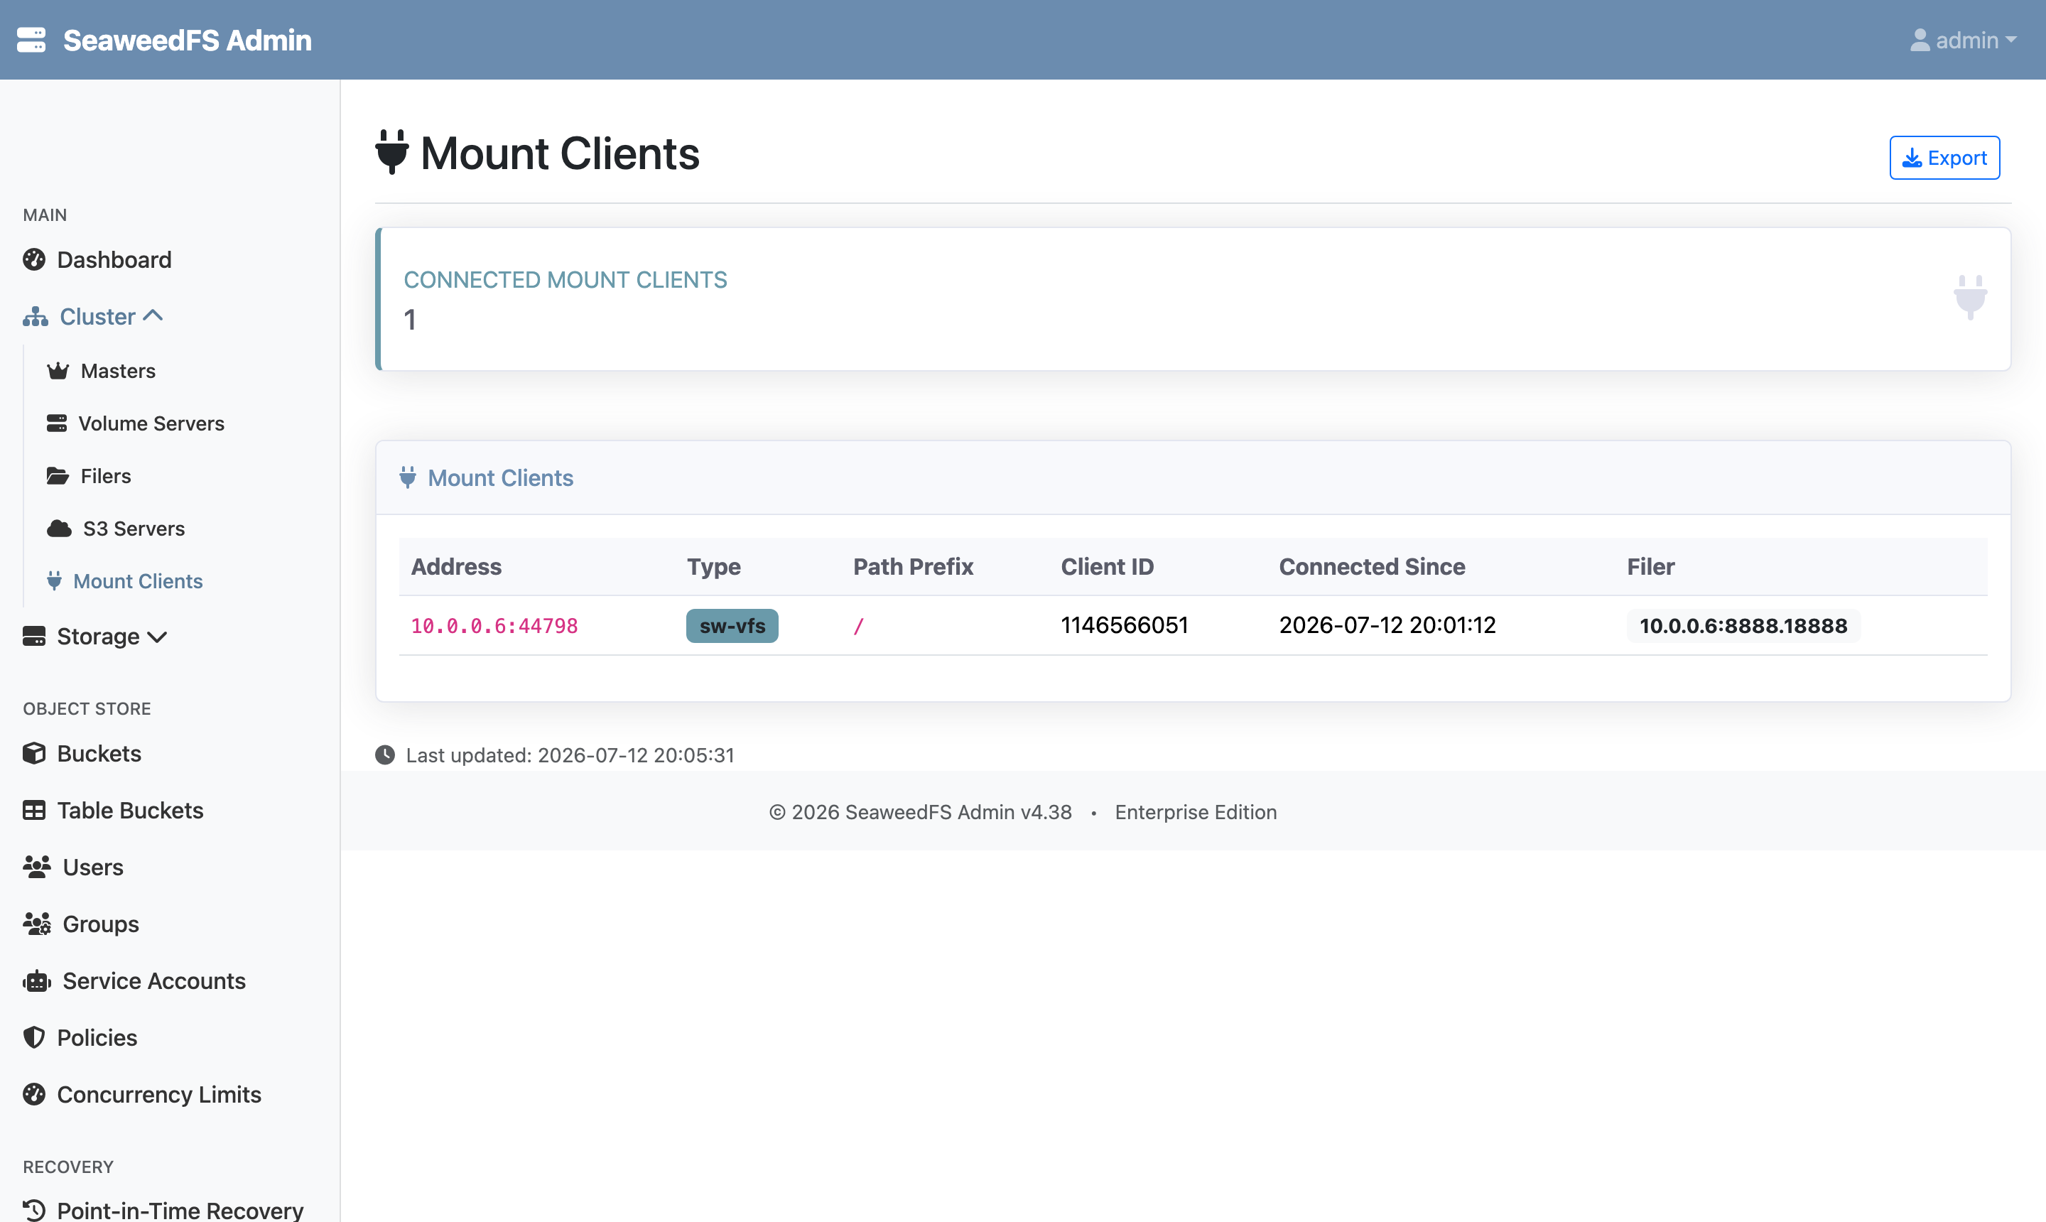The image size is (2046, 1222).
Task: Click the plug icon beside page title
Action: pos(392,152)
